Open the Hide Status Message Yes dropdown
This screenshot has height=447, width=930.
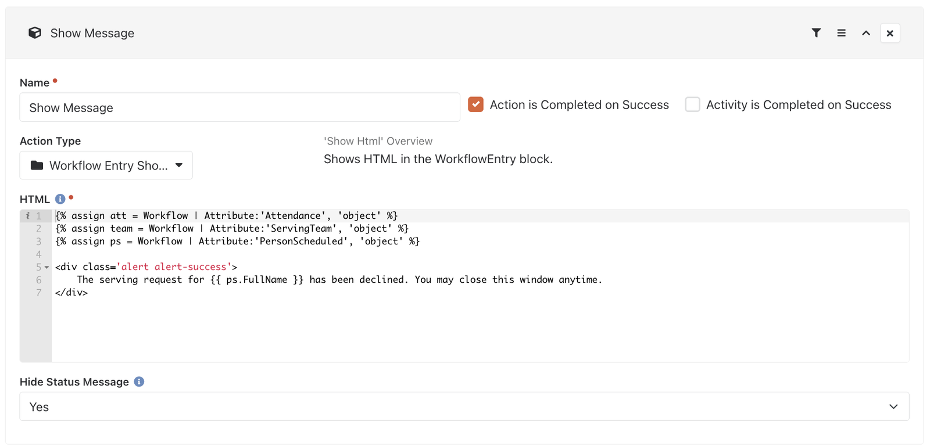(x=464, y=406)
